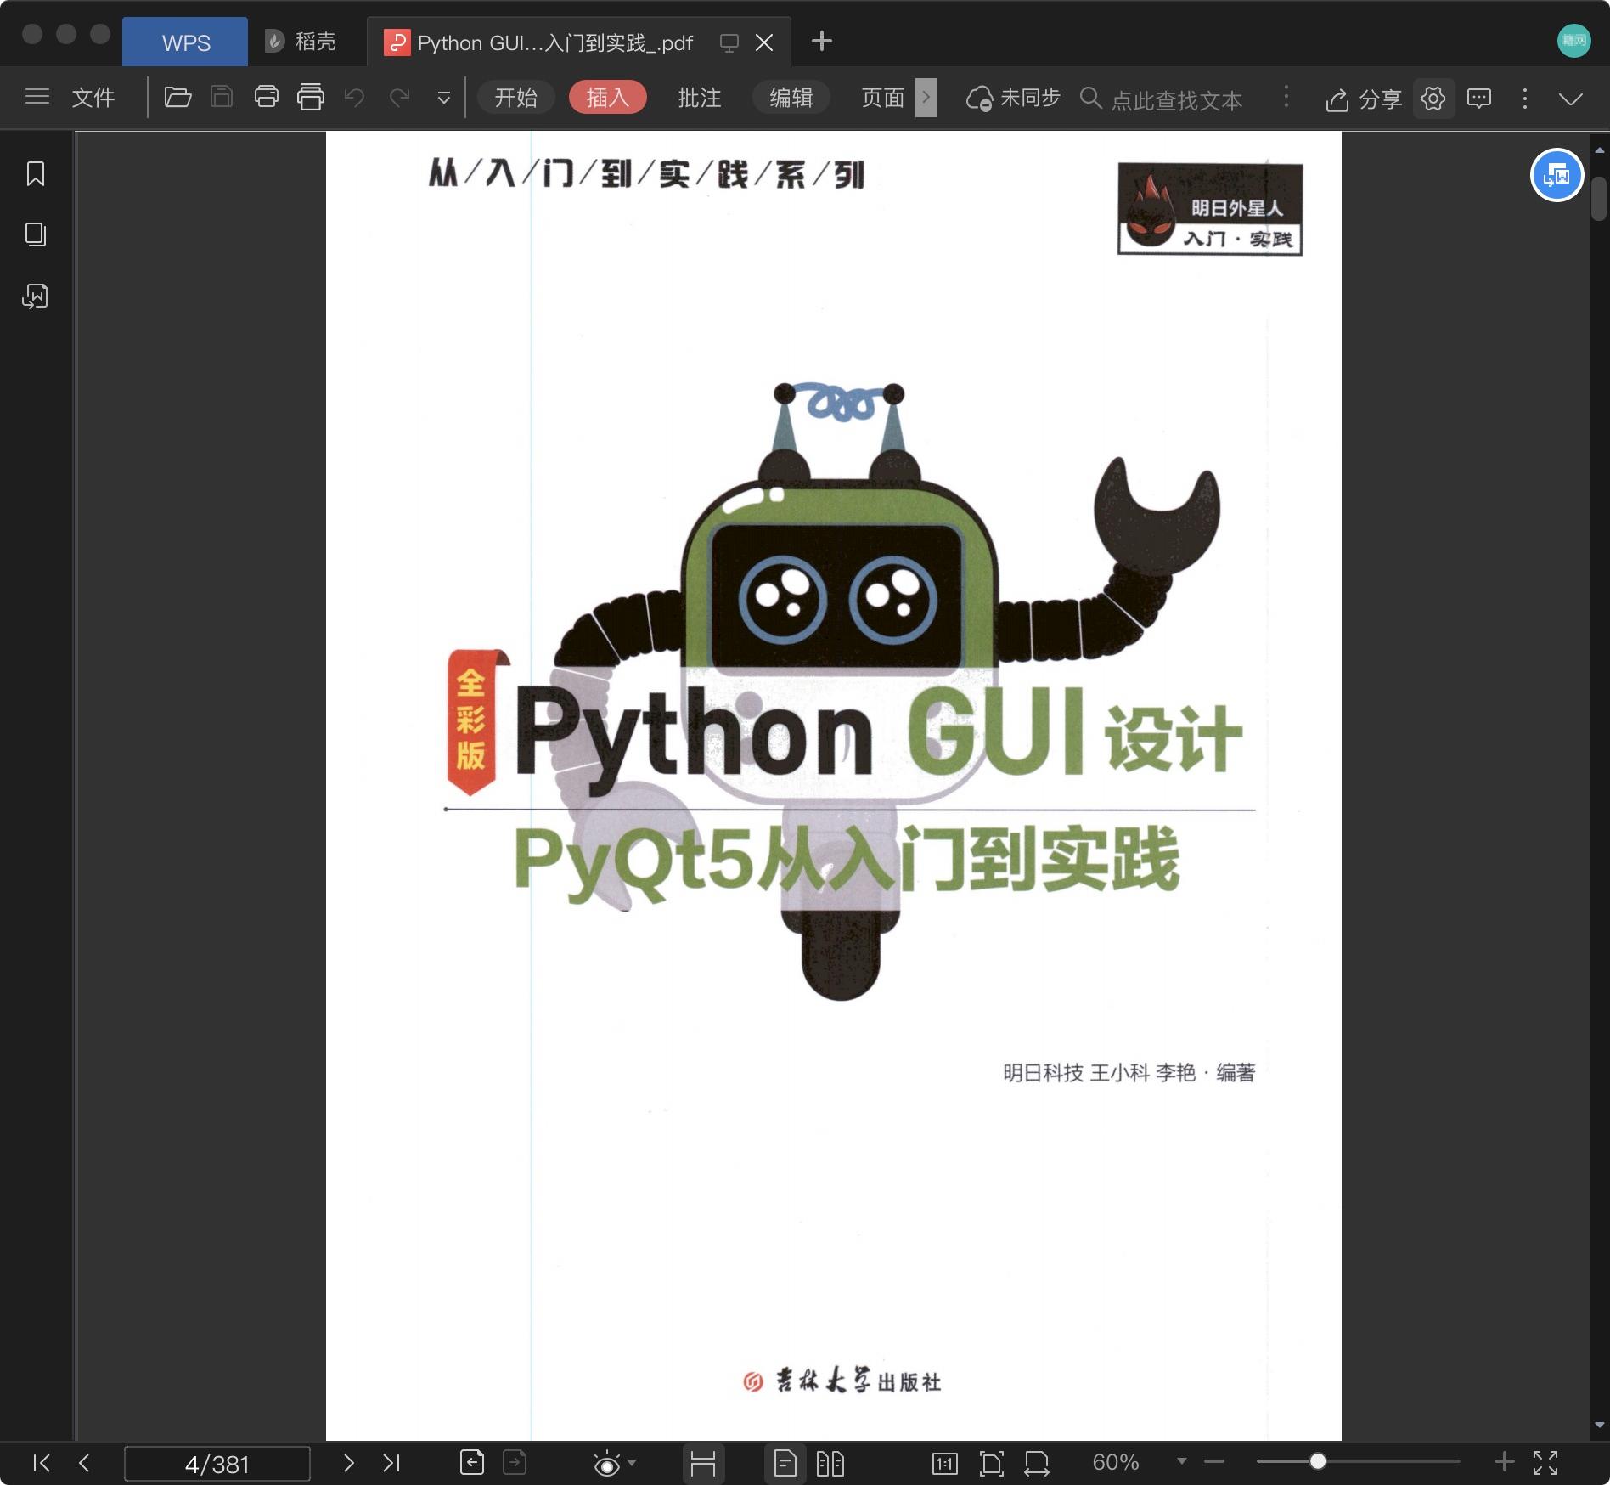Zoom out with the minus button

coord(1214,1461)
